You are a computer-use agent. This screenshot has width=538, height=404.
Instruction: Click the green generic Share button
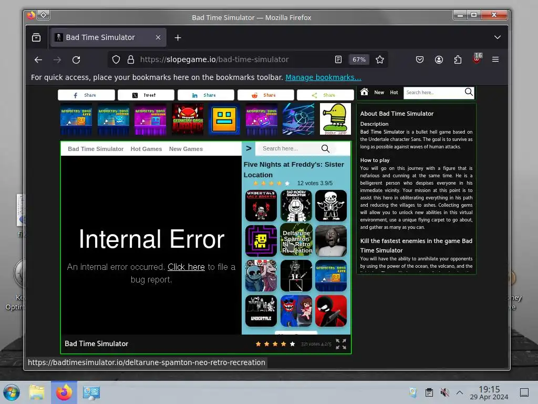[325, 95]
